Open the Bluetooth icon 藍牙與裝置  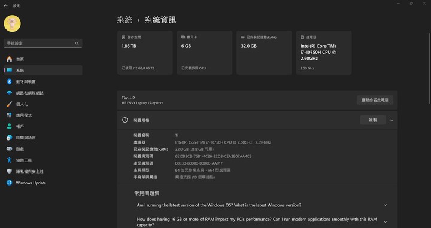click(10, 81)
